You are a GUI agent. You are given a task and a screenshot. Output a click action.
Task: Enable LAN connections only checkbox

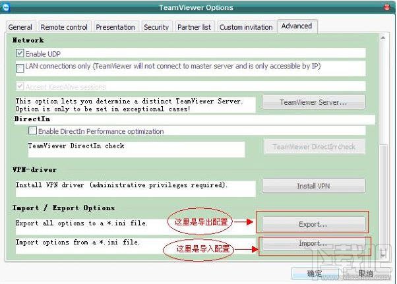coord(20,68)
